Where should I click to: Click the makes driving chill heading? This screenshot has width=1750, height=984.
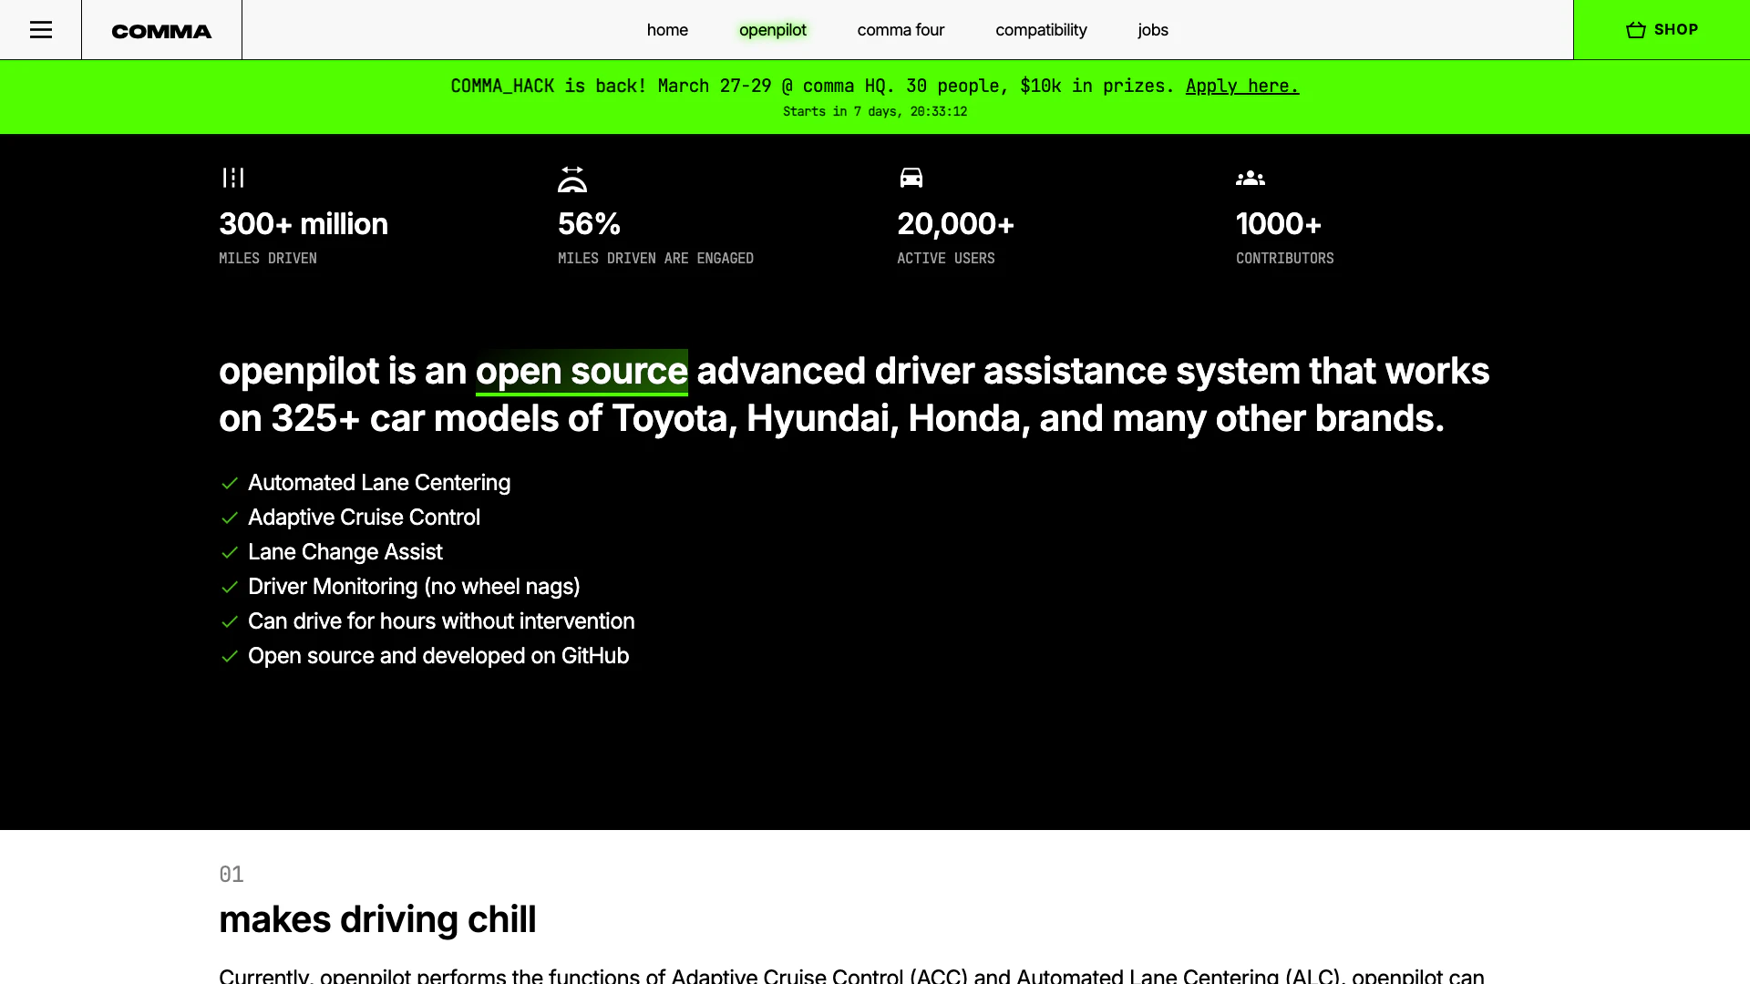click(377, 919)
